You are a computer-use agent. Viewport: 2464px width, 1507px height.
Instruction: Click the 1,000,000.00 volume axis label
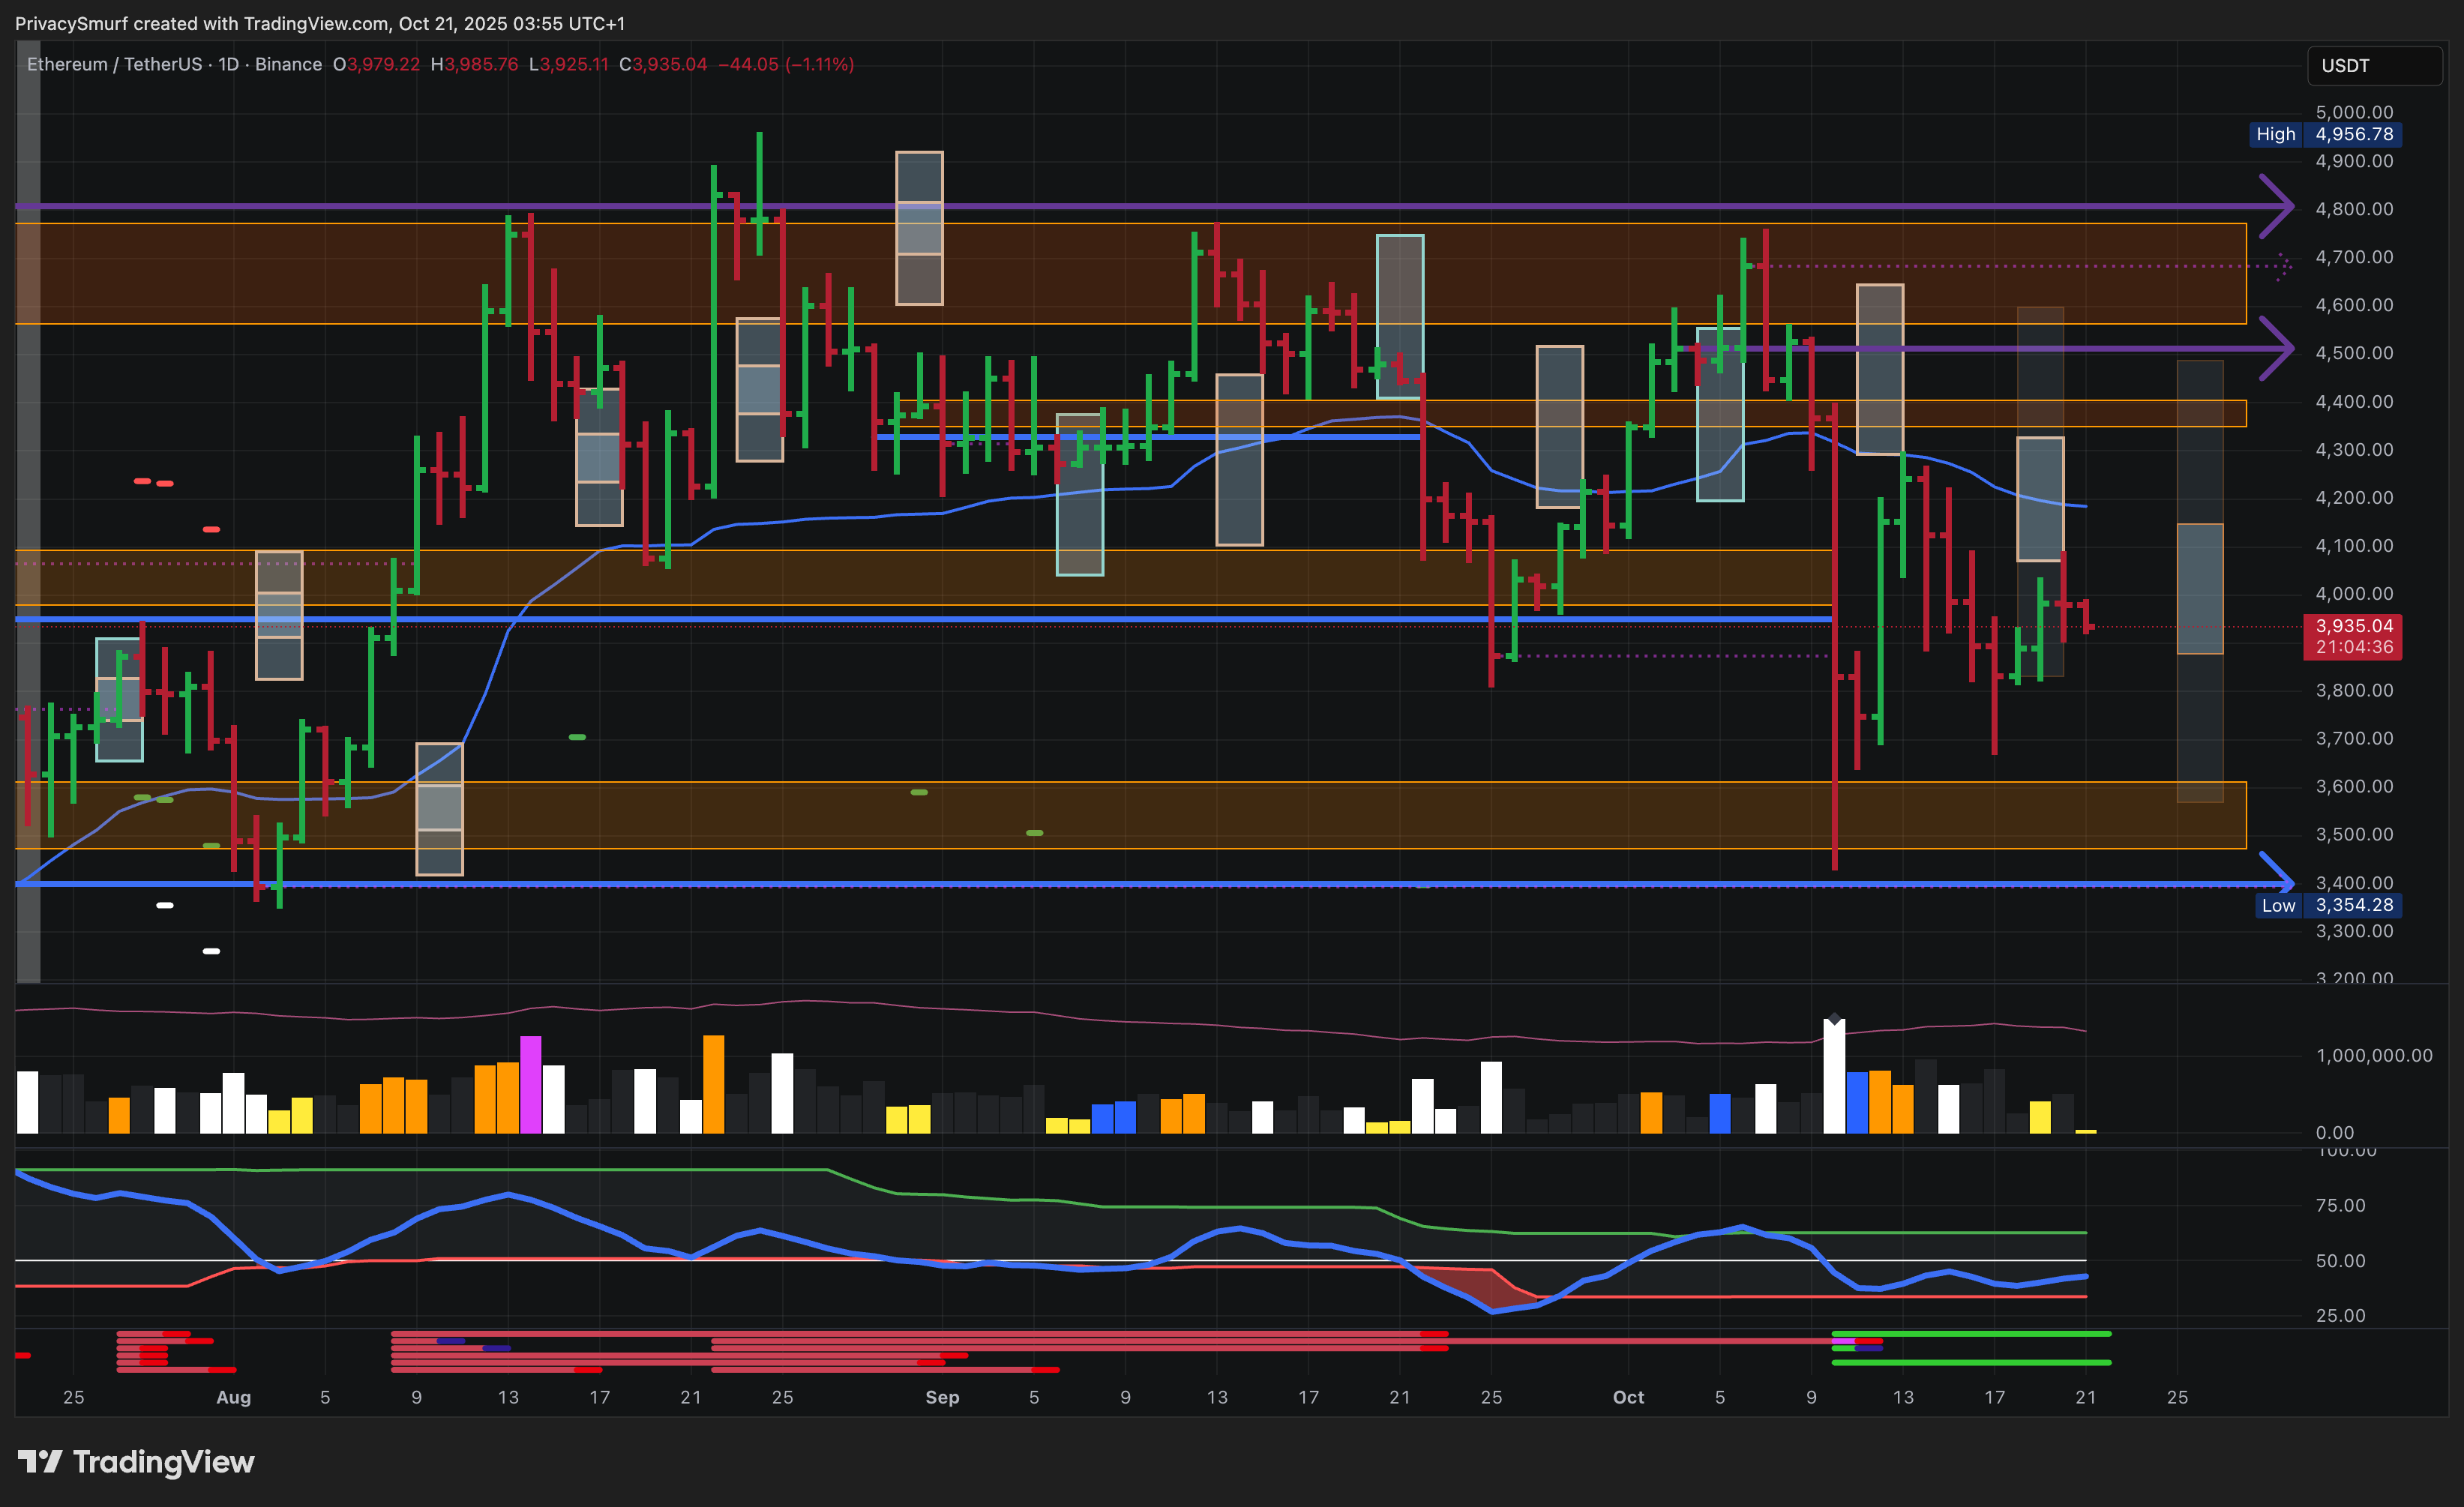[2373, 1055]
